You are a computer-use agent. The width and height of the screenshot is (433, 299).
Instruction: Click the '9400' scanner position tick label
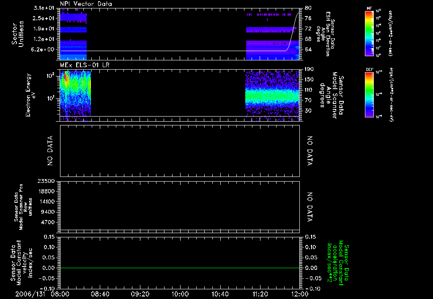[x=47, y=212]
